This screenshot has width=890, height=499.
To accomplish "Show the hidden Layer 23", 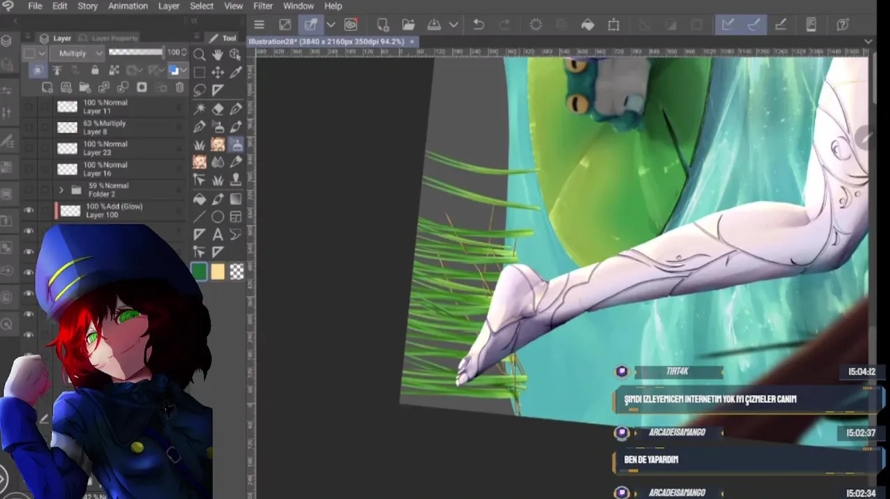I will (28, 148).
